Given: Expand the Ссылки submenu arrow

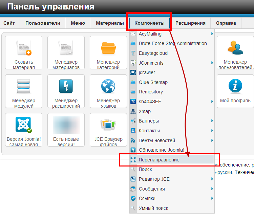Looking at the screenshot, I should pos(212,198).
